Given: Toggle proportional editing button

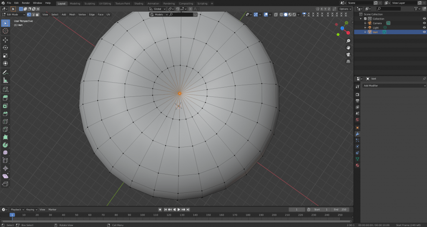Looking at the screenshot, I should [191, 9].
